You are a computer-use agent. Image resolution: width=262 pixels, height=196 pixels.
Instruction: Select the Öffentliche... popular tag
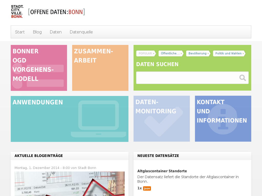pos(171,54)
